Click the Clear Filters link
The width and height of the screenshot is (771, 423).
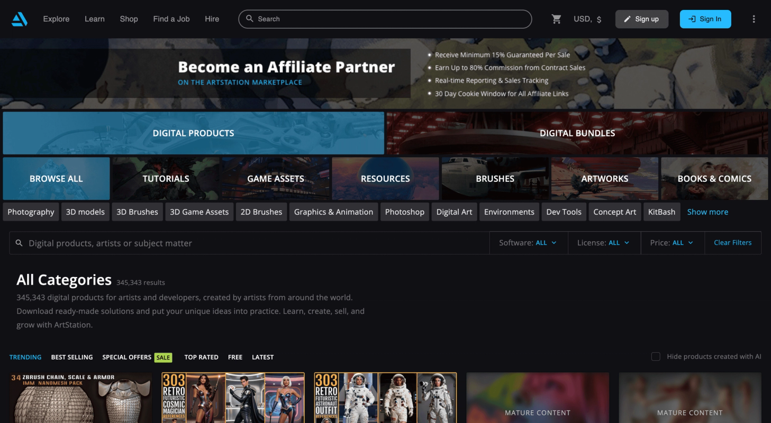click(732, 243)
